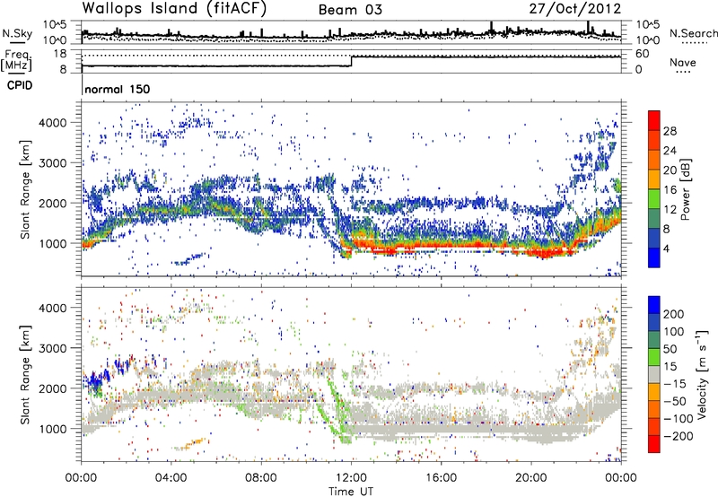Click the 'normal 150' CPID text

[118, 89]
